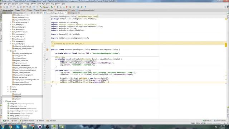Select styles.xml in project tree
The image size is (229, 129).
coord(17,99)
